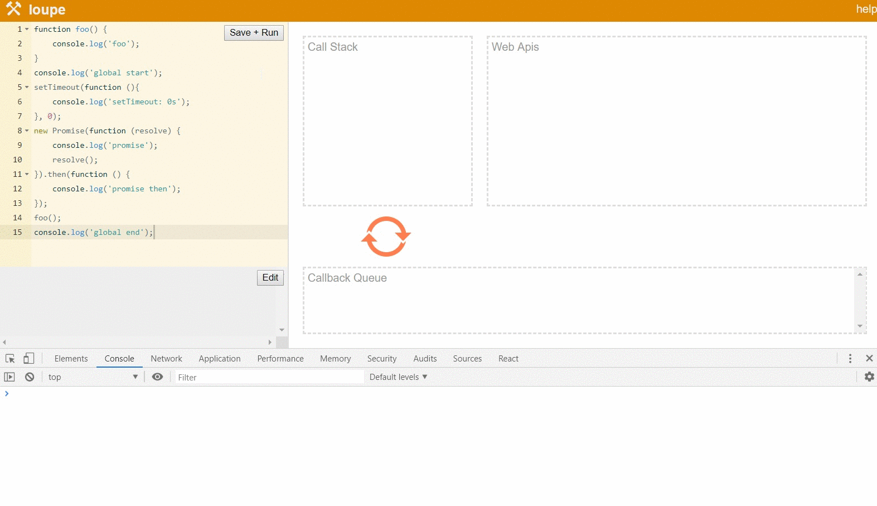Image resolution: width=877 pixels, height=506 pixels.
Task: Click Callback Queue scroll up arrow
Action: [860, 274]
